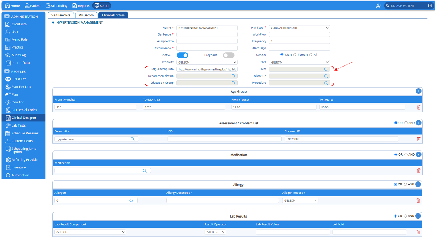Enable the Pregnant switch
This screenshot has width=436, height=239.
point(229,55)
